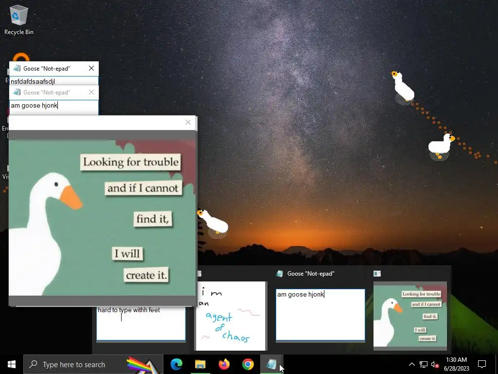Open the notification center icon
This screenshot has width=498, height=374.
coord(482,364)
